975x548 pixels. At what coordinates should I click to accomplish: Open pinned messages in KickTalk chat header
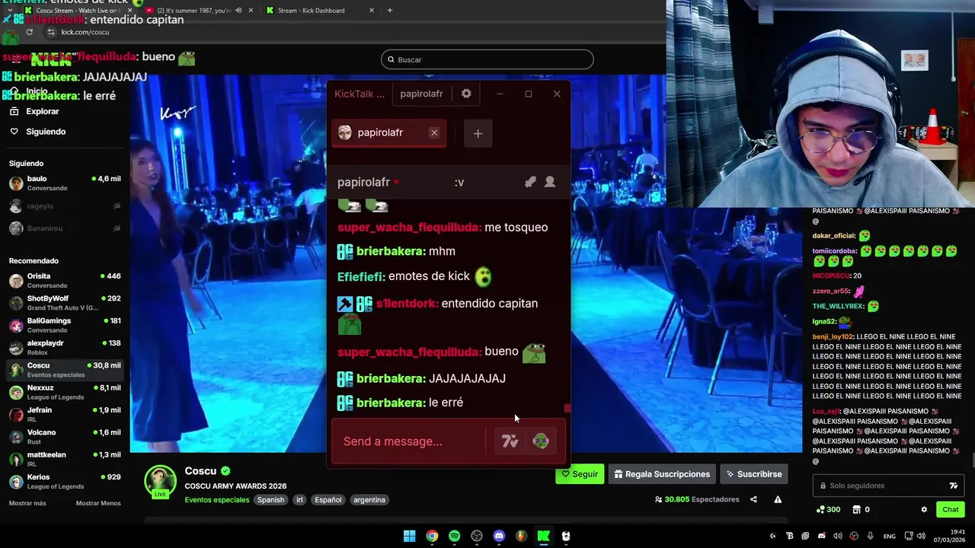pyautogui.click(x=530, y=182)
